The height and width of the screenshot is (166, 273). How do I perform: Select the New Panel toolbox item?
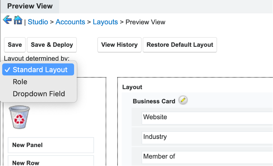51,145
